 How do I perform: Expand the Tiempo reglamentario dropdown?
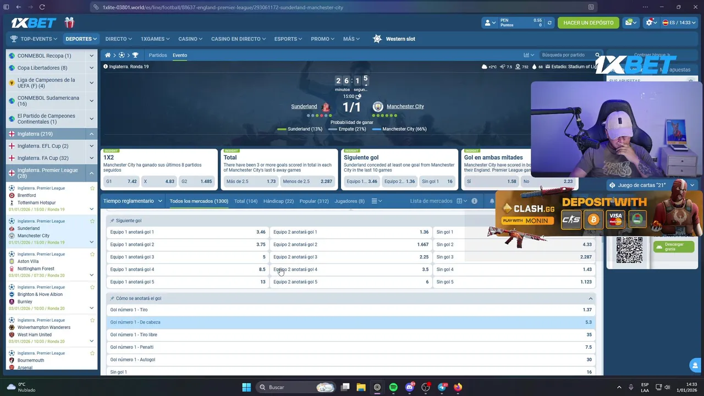(x=132, y=201)
